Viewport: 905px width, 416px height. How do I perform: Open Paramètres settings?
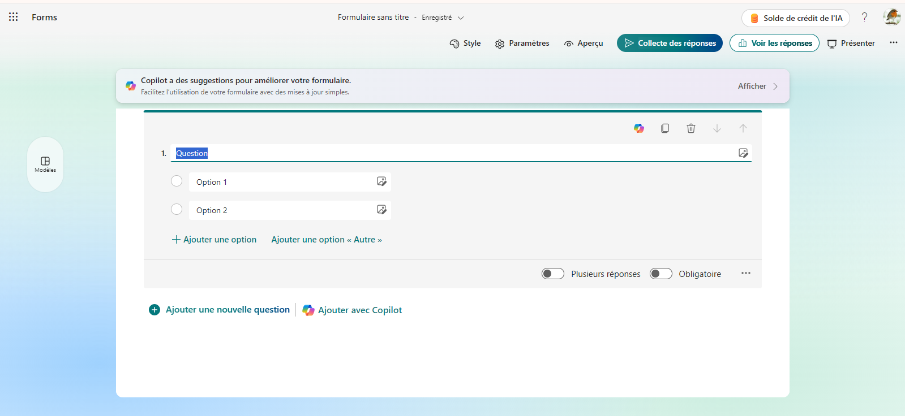pos(522,44)
